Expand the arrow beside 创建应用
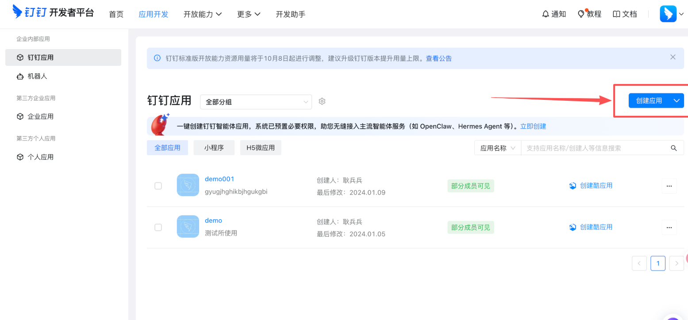This screenshot has width=688, height=320. coord(676,100)
